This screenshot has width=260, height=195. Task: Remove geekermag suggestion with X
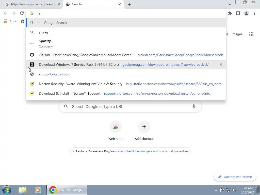(221, 64)
